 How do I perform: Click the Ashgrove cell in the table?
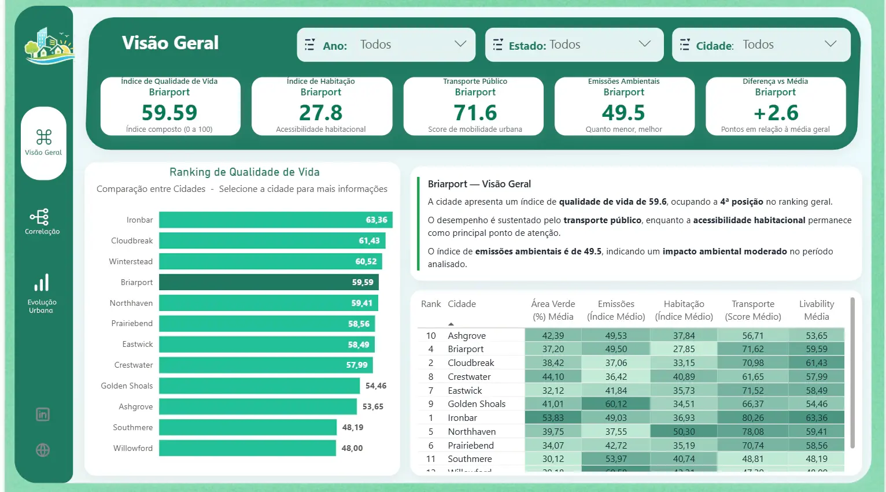(467, 336)
